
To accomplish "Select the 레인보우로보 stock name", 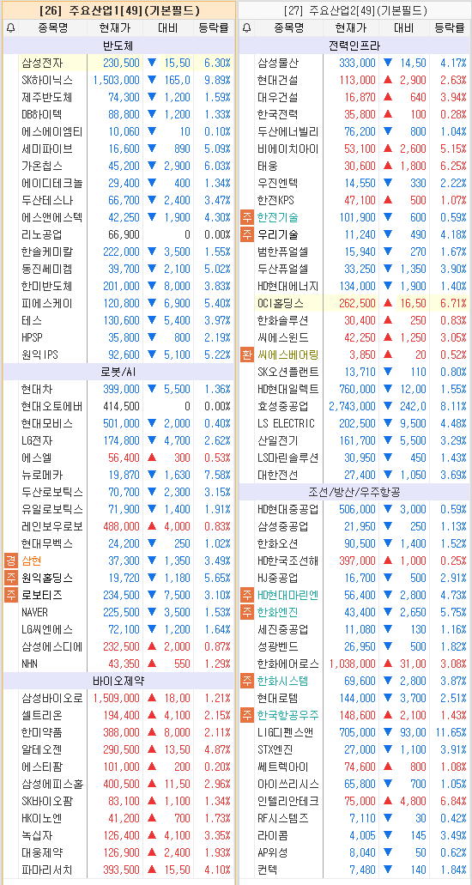I will tap(52, 526).
